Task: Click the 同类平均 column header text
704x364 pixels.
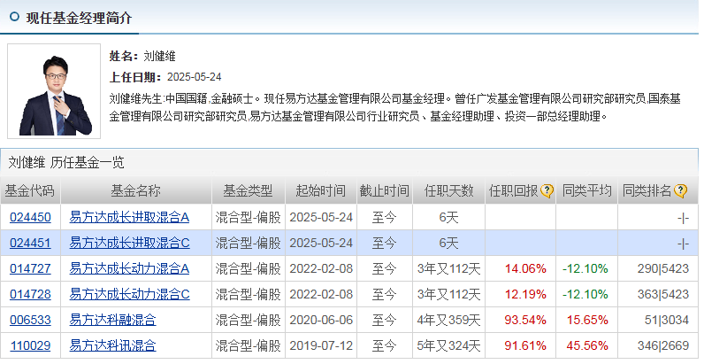Action: pos(587,191)
